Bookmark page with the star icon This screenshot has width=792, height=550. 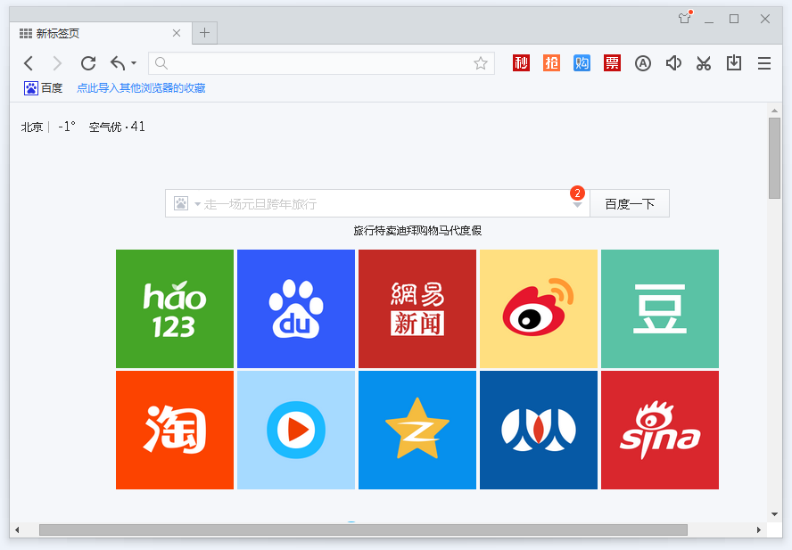point(481,63)
